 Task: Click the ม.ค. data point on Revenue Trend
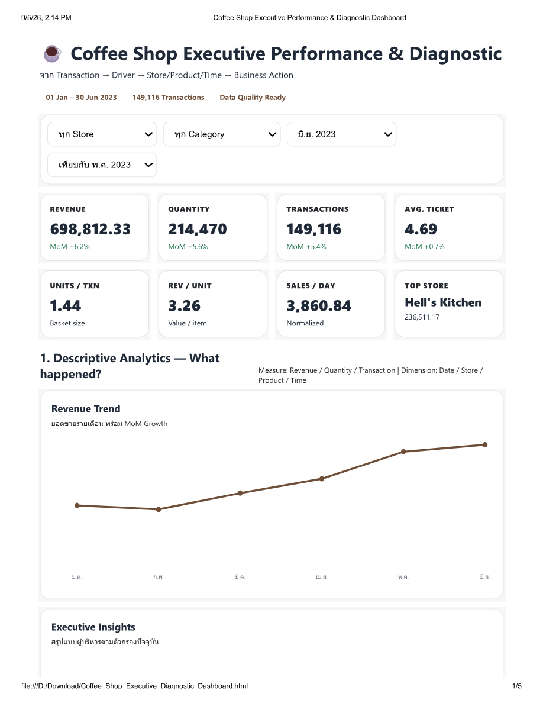[x=77, y=505]
